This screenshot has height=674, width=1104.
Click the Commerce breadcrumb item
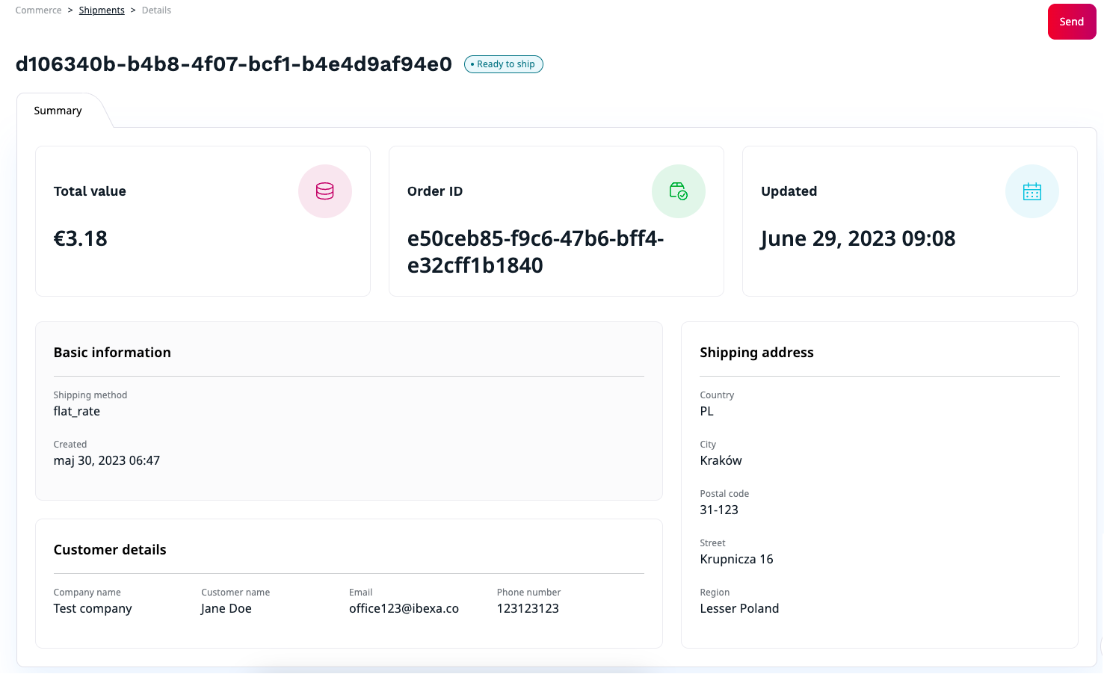[38, 10]
